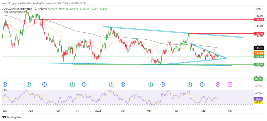Screen dimensions: 267x121
Task: Select the Aug date axis label
Action: coord(31,111)
